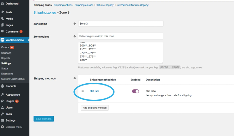
Task: Click the Tools wrench icon
Action: pyautogui.click(x=3, y=114)
